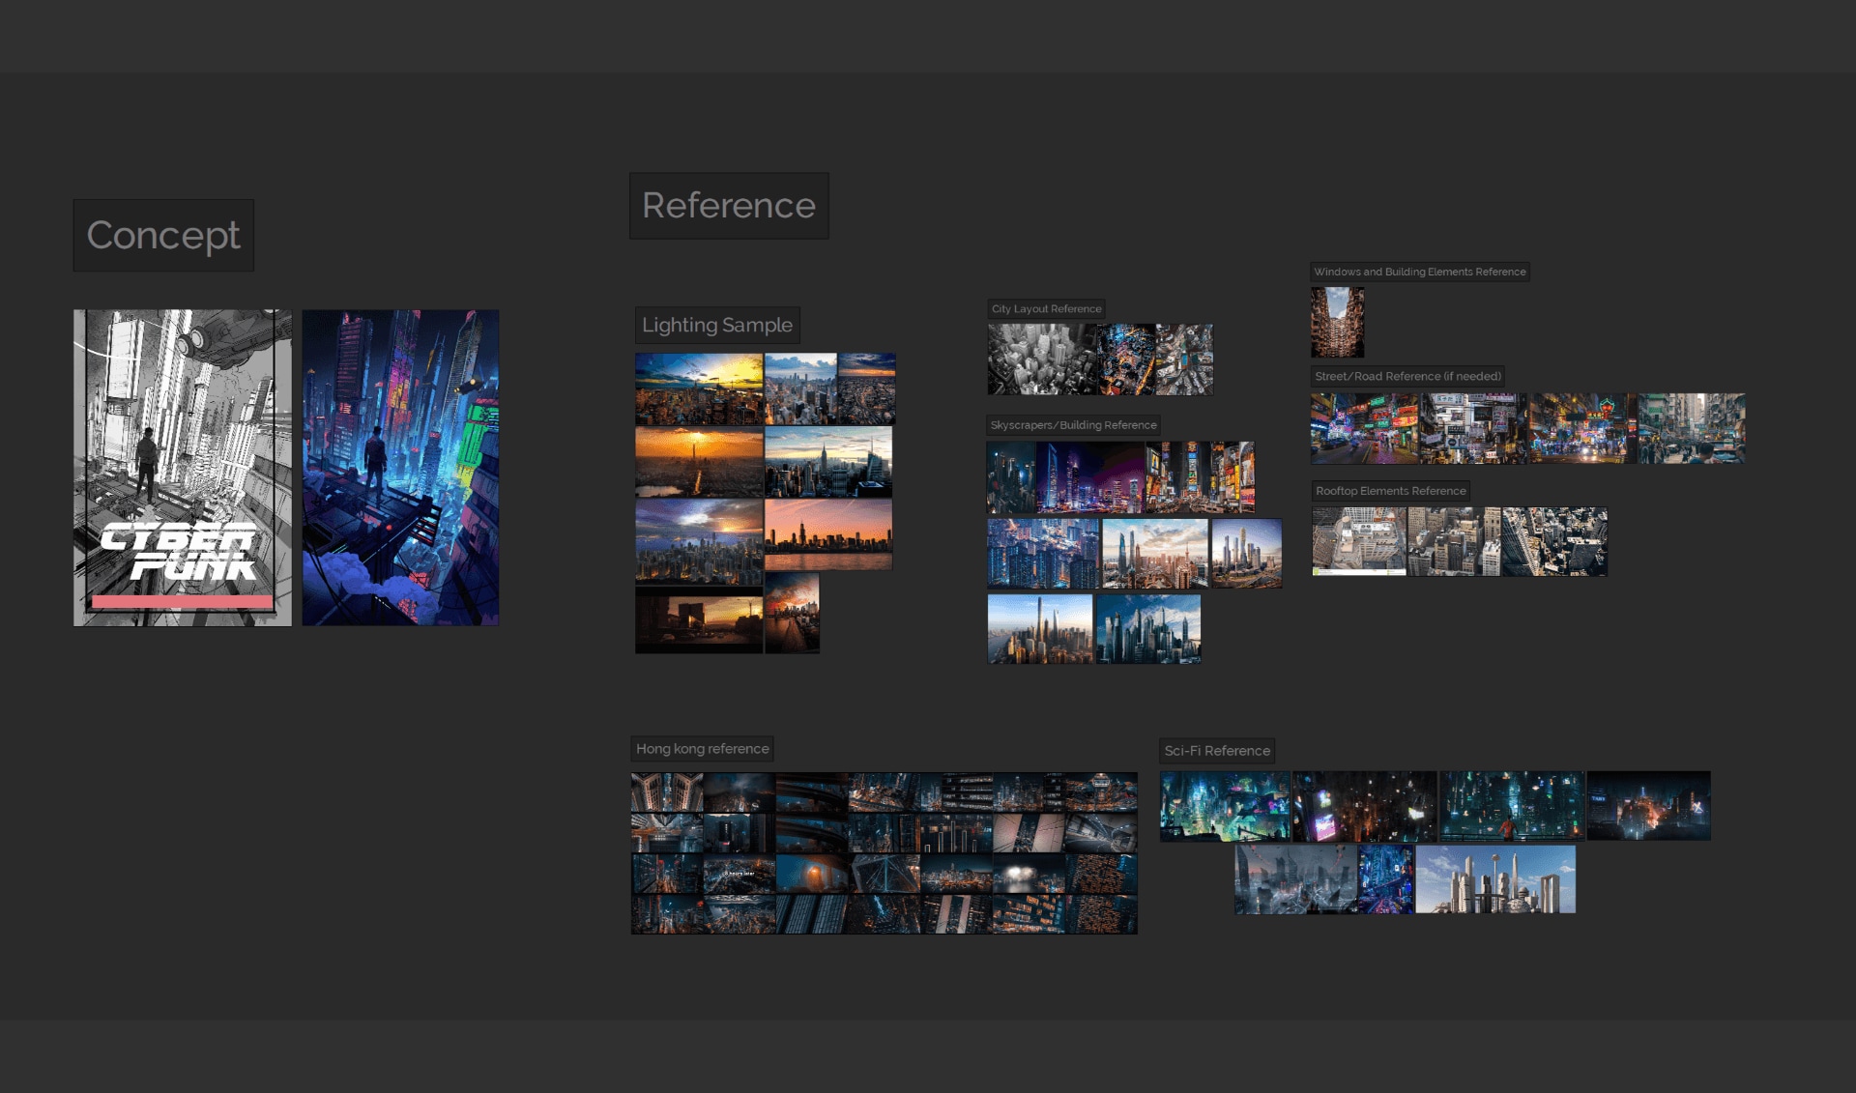1856x1093 pixels.
Task: Click the Hong kong reference label
Action: 702,749
